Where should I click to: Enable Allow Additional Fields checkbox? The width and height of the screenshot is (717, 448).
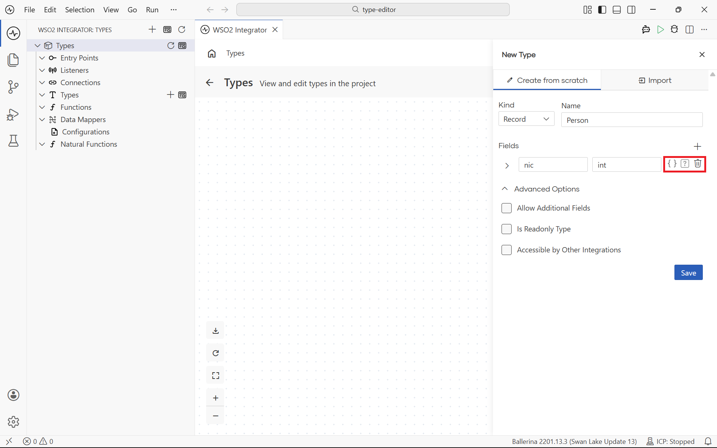click(506, 208)
